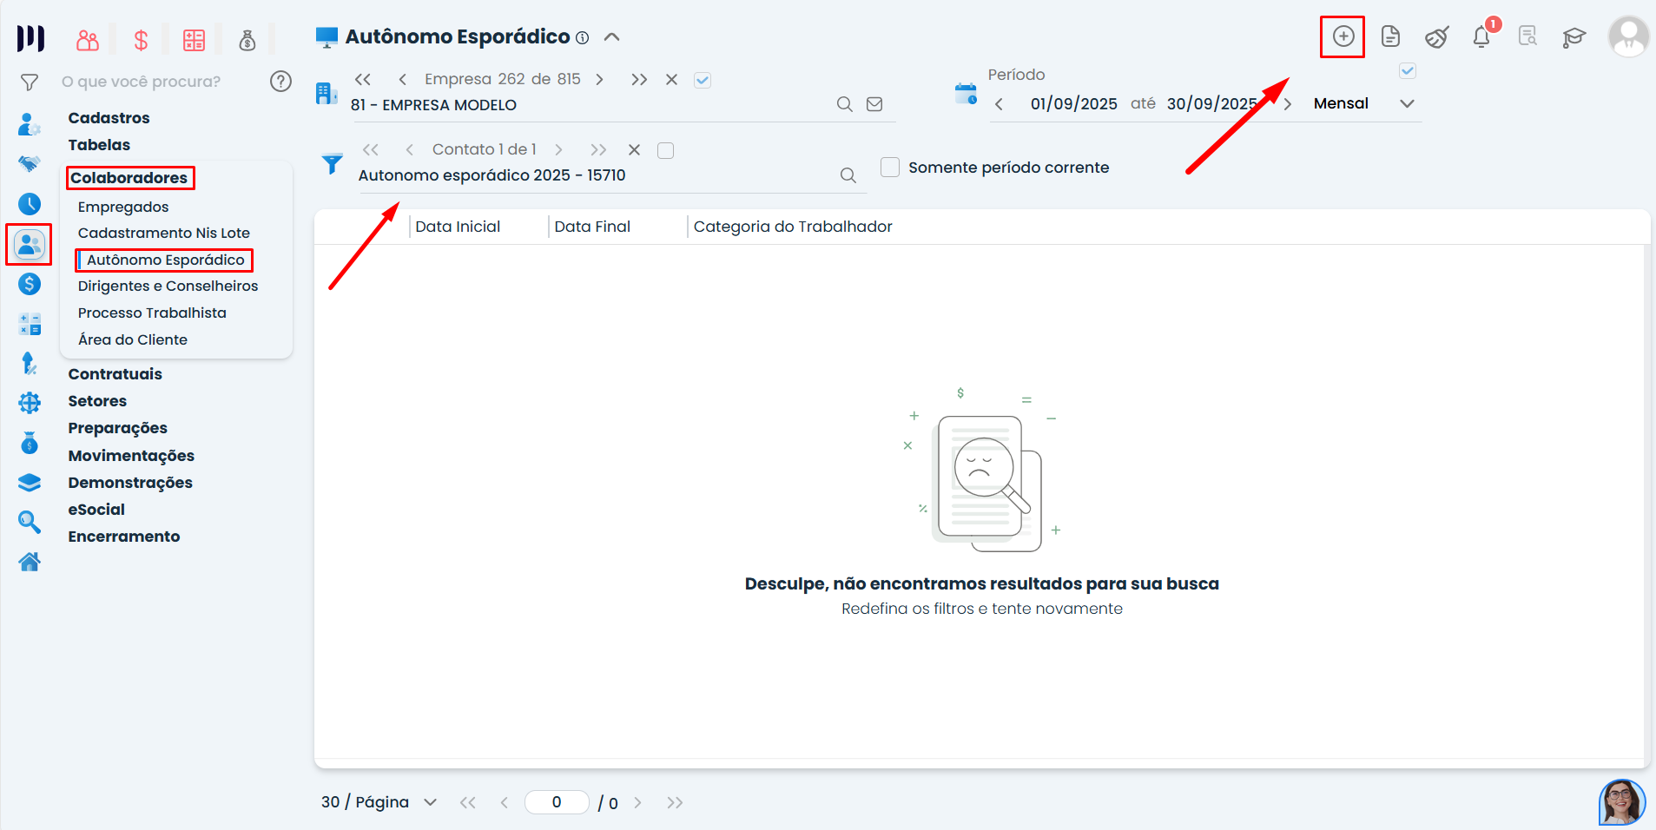Screen dimensions: 1656x830
Task: Collapse the Autônomo Esporádico header chevron
Action: coord(612,37)
